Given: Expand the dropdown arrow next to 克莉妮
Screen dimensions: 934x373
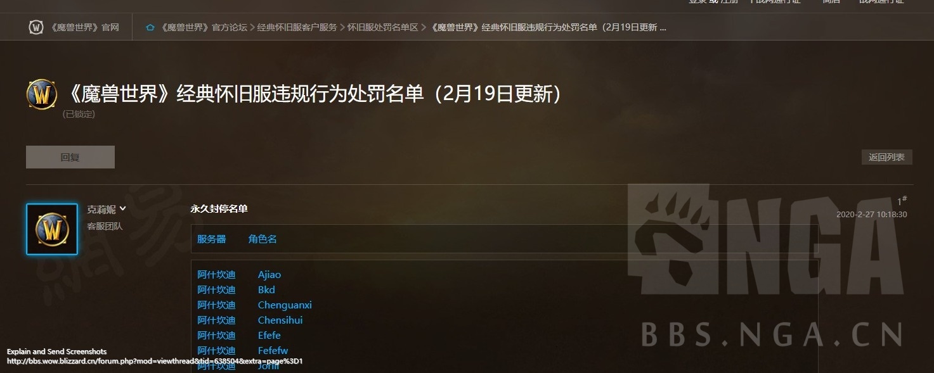Looking at the screenshot, I should tap(123, 209).
